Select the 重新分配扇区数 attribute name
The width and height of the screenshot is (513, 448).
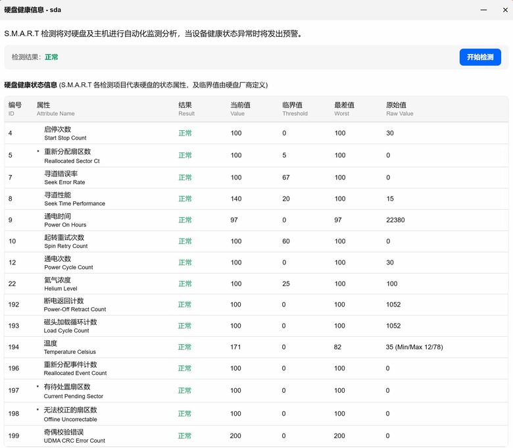pyautogui.click(x=67, y=152)
